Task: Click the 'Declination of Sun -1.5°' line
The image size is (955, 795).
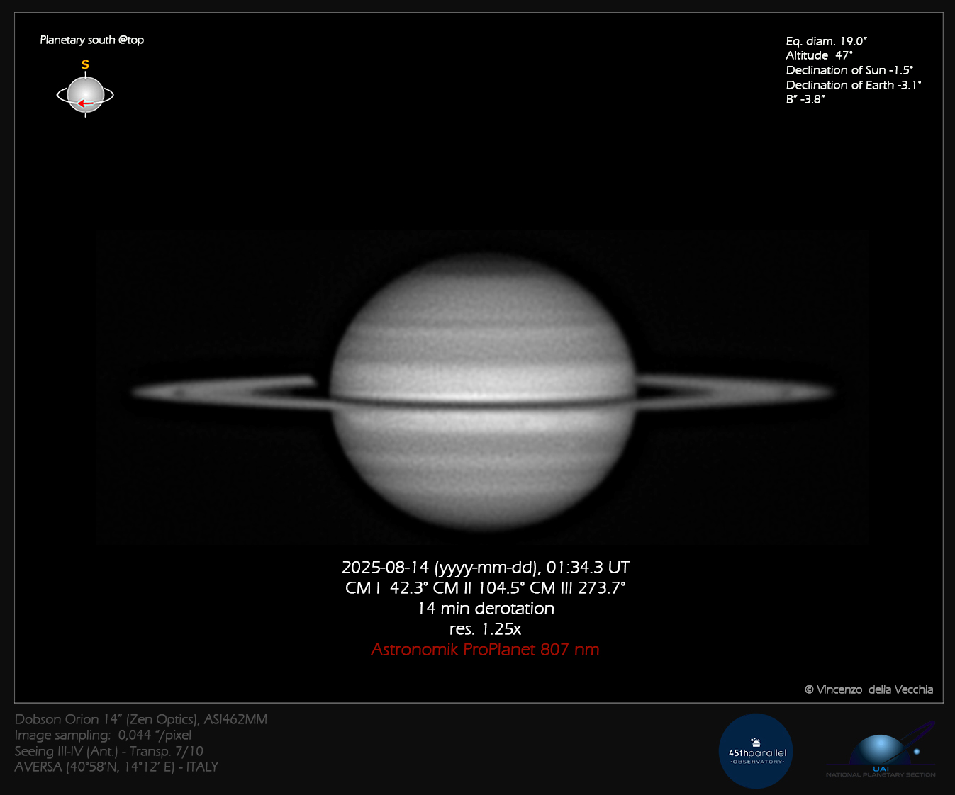Action: tap(849, 70)
